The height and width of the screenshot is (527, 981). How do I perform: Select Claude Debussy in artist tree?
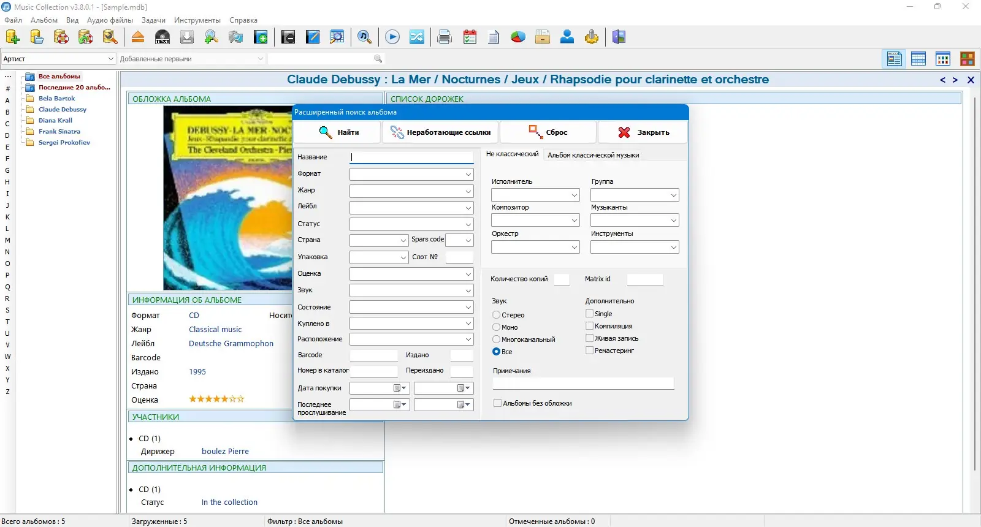(63, 109)
